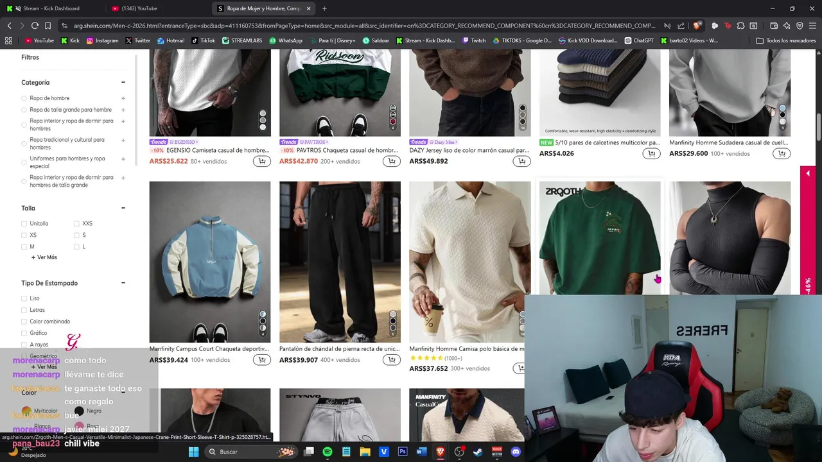Select the Negro color swatch
The width and height of the screenshot is (822, 462).
[79, 411]
